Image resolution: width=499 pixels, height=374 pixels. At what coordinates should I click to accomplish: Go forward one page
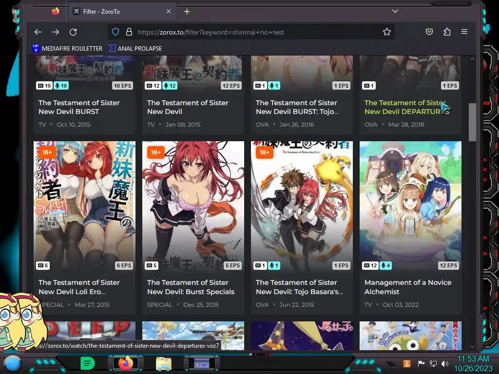[x=56, y=32]
